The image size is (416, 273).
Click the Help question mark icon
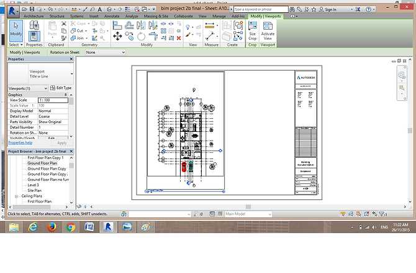(x=368, y=9)
